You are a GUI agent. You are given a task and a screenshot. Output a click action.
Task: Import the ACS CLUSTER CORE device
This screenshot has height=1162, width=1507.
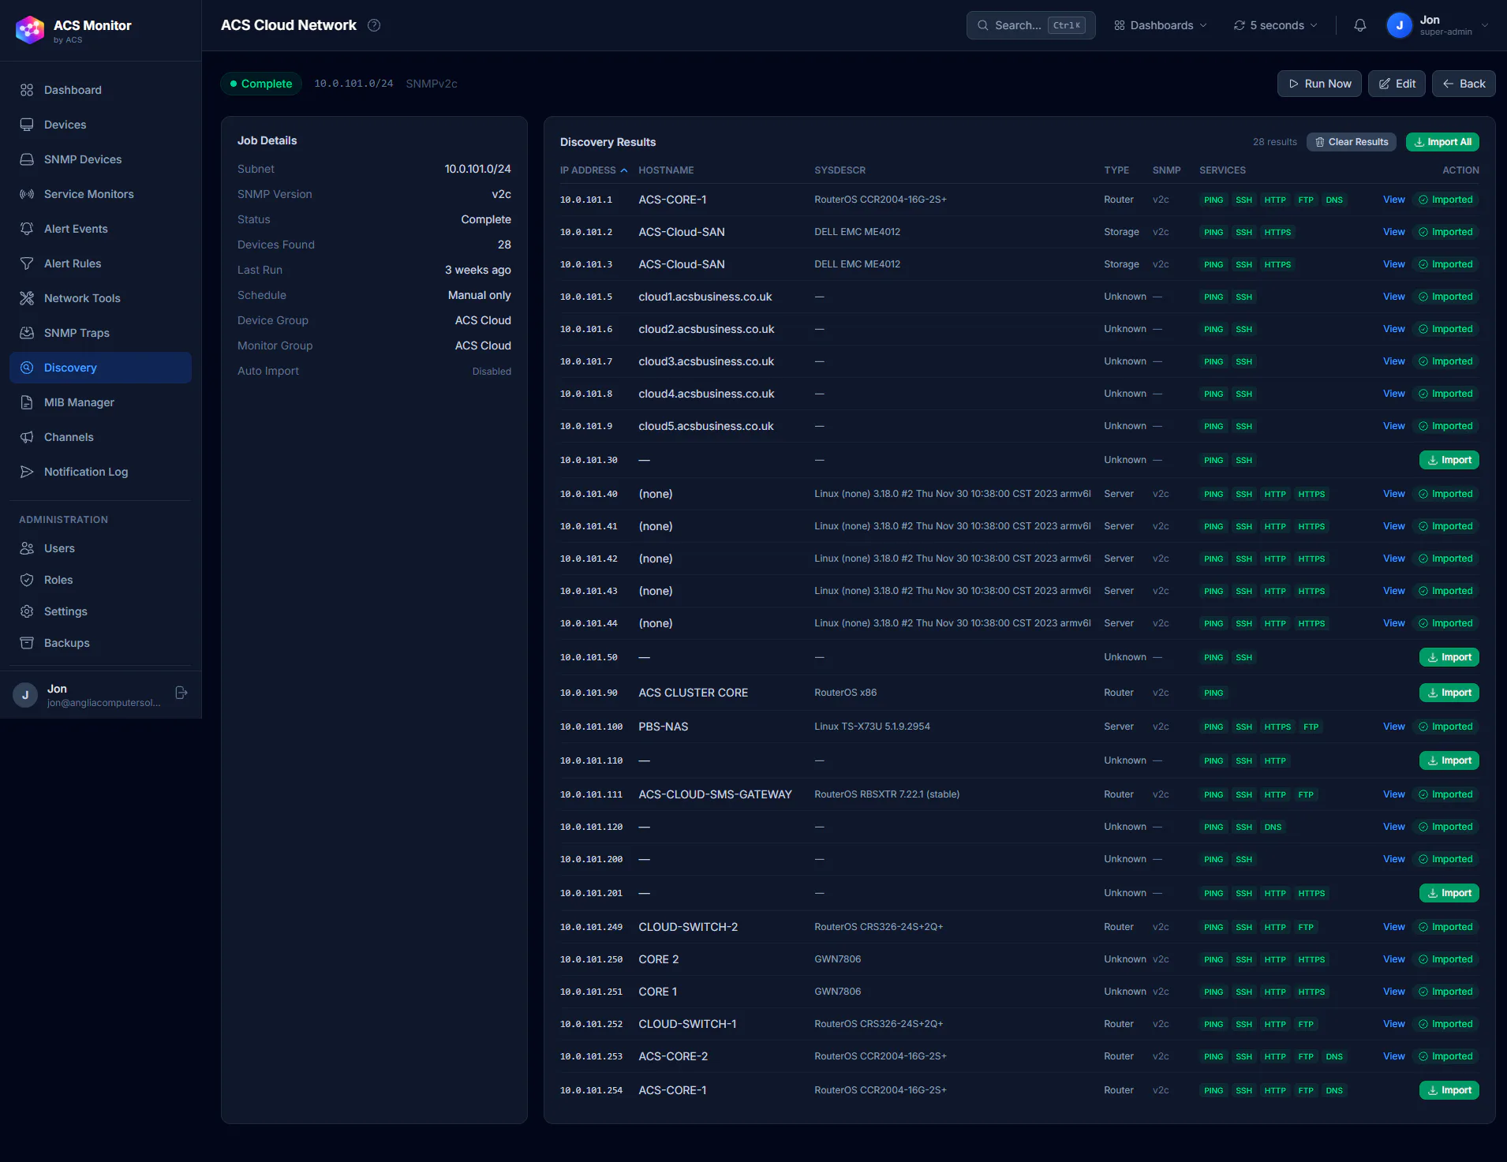click(x=1449, y=693)
